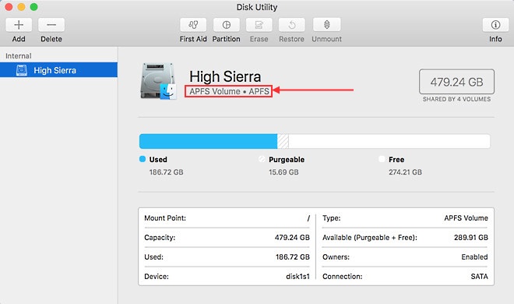Click the Device: row label
Viewport: 514px width, 304px height.
tap(157, 277)
